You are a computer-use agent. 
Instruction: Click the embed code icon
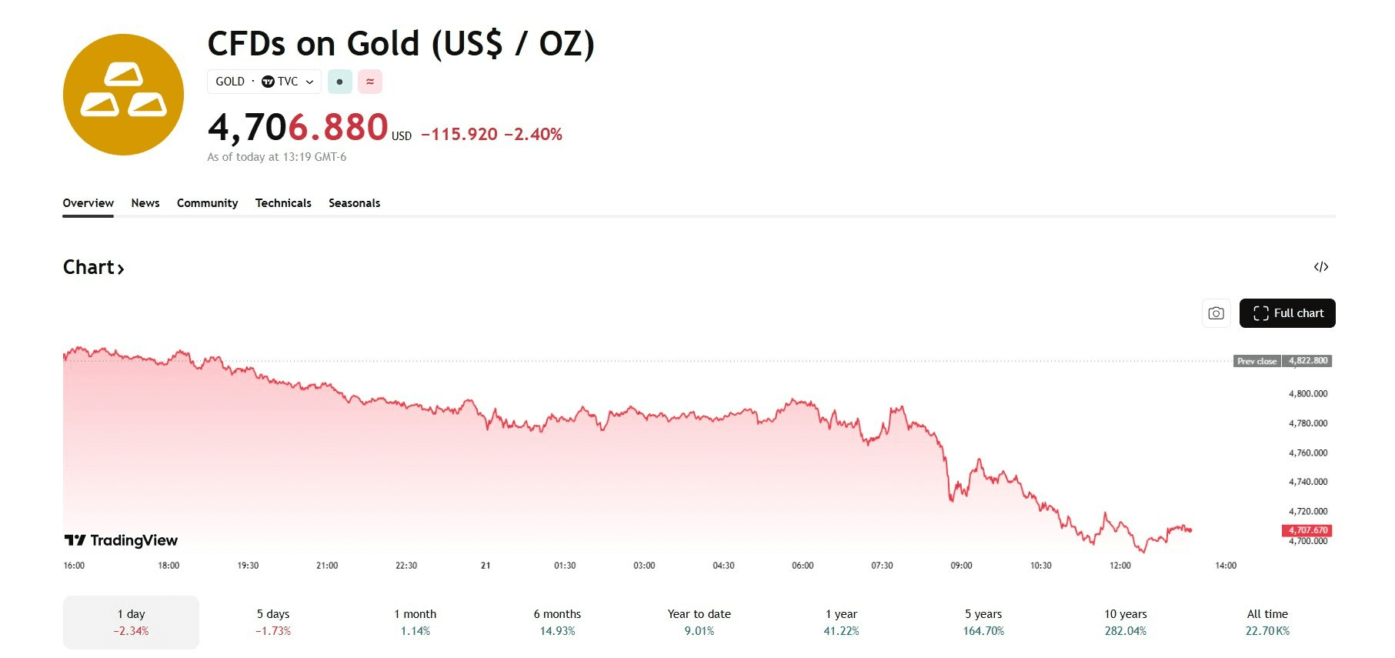click(x=1320, y=267)
